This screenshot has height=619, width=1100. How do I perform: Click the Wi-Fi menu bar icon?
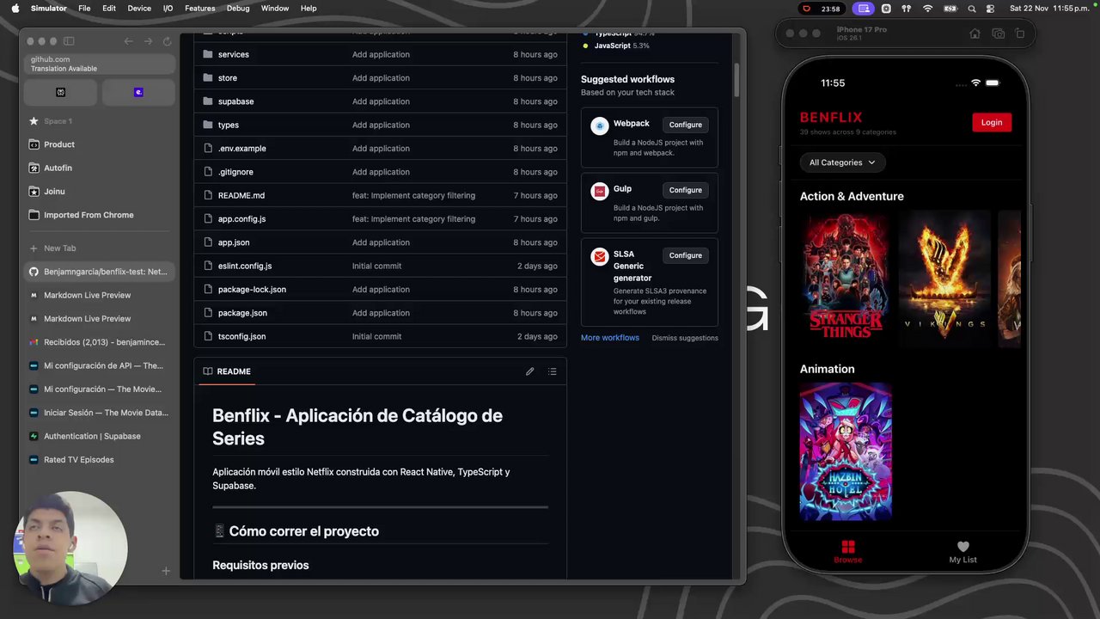click(928, 9)
